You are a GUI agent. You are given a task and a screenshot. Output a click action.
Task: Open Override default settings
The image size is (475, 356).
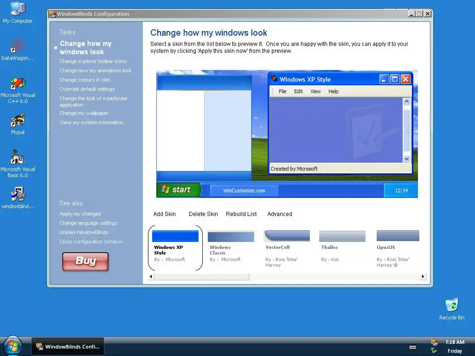coord(87,89)
